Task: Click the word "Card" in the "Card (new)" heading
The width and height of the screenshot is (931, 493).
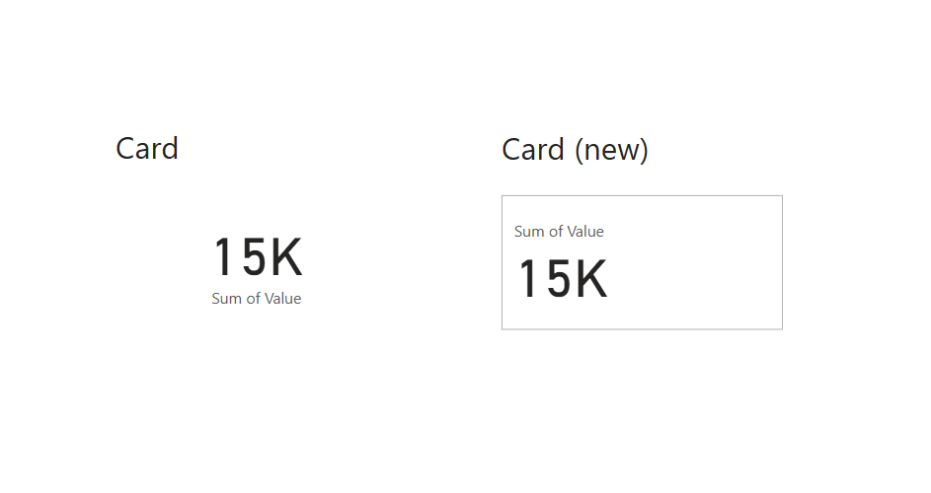Action: tap(533, 150)
